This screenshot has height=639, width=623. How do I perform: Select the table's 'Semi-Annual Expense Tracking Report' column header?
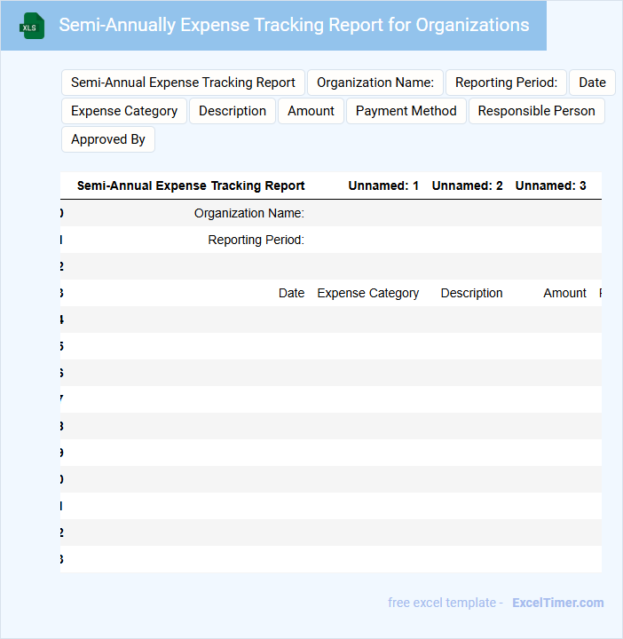click(x=191, y=186)
